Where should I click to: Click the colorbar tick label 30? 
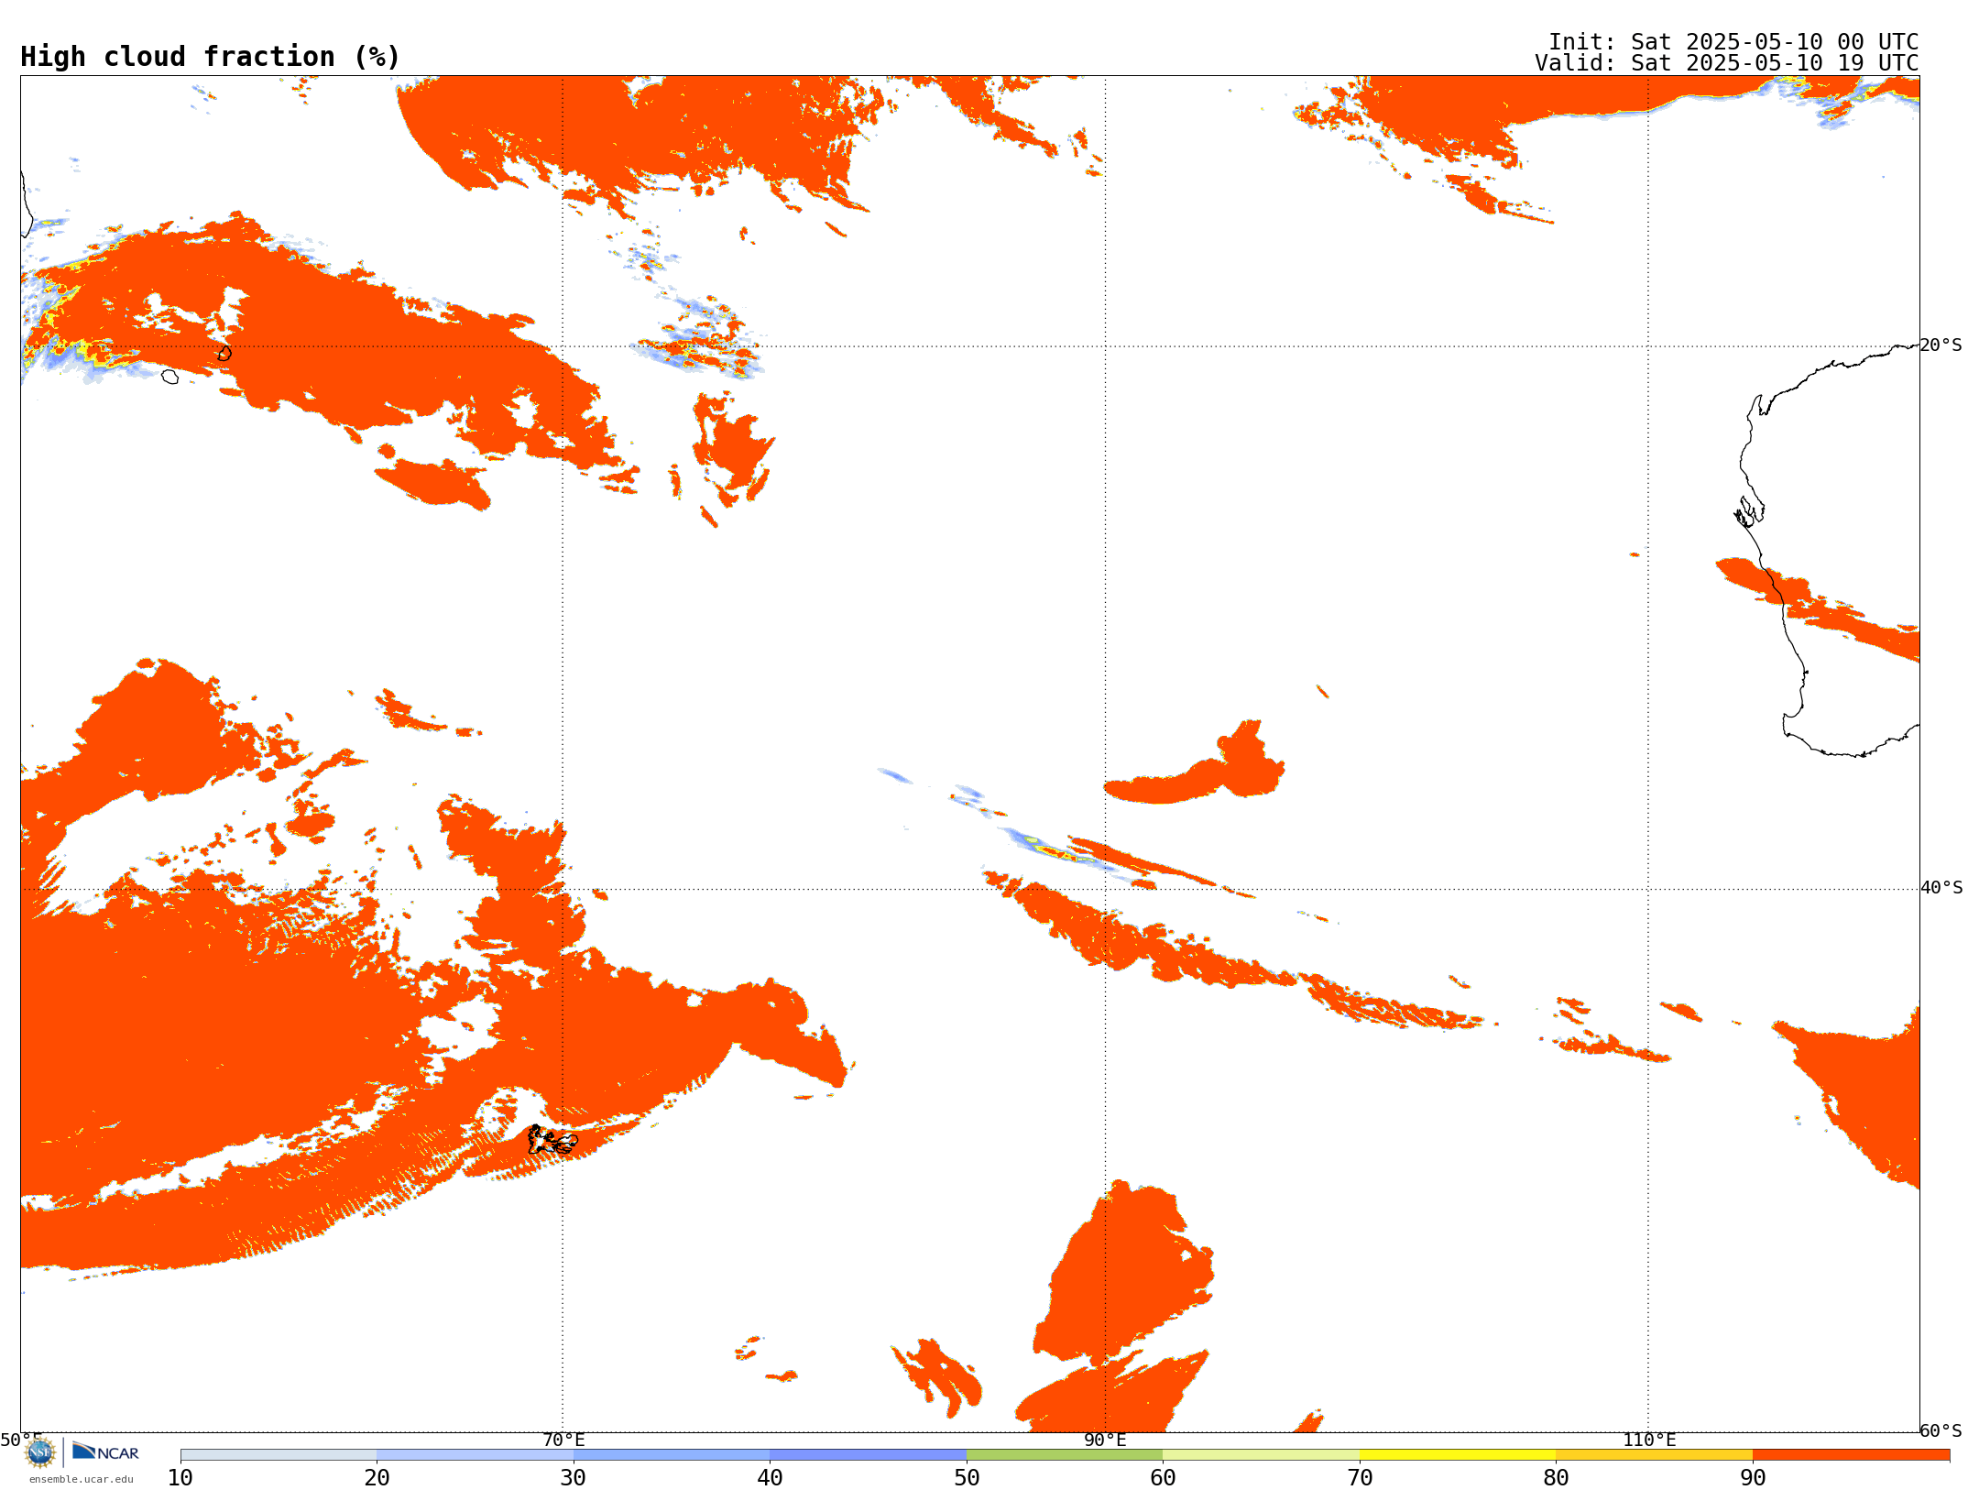point(574,1477)
